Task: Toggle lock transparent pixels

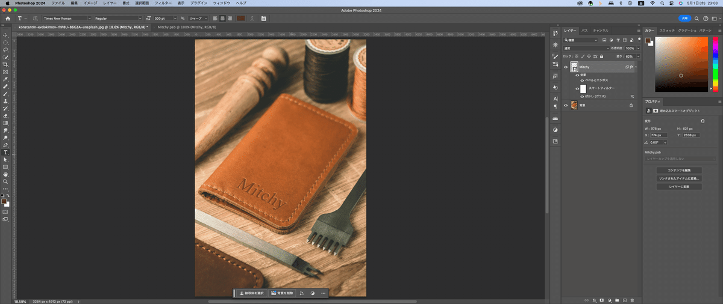Action: point(576,56)
